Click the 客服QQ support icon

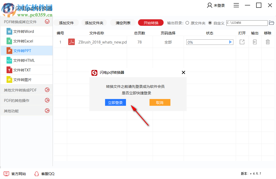coord(37,174)
